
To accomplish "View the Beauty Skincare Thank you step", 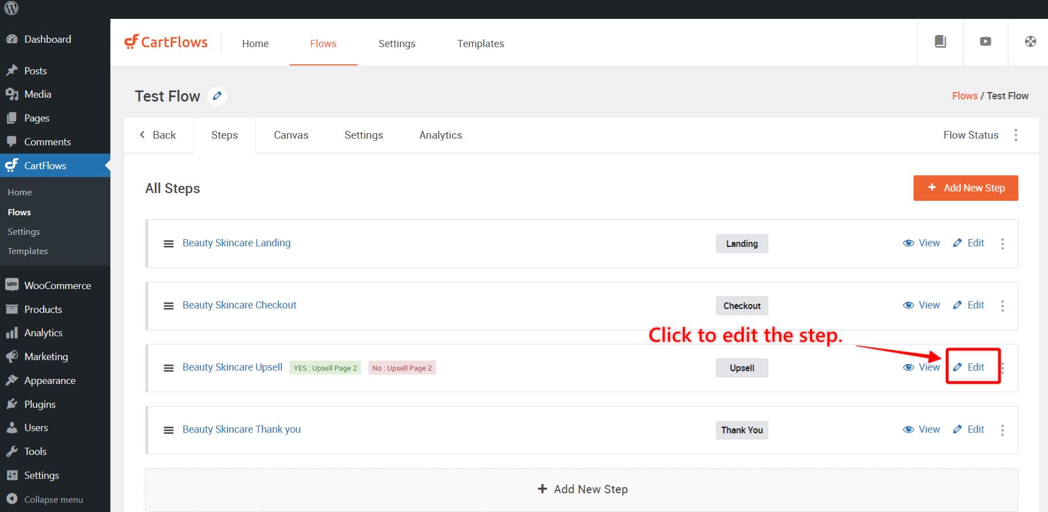I will point(922,429).
